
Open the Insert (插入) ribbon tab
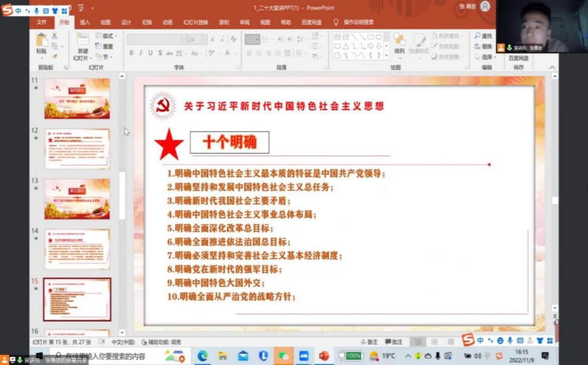[x=85, y=23]
